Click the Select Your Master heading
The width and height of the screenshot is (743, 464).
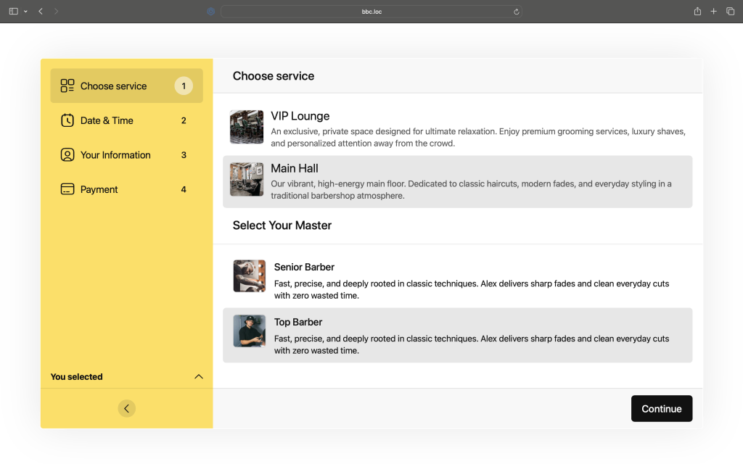282,225
